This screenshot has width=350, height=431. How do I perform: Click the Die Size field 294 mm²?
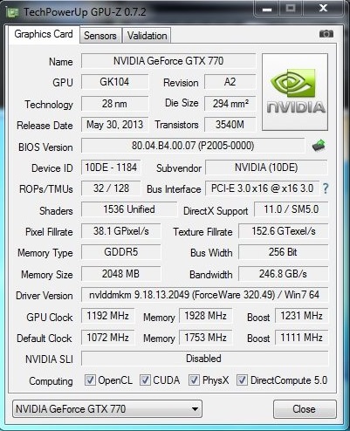click(230, 104)
